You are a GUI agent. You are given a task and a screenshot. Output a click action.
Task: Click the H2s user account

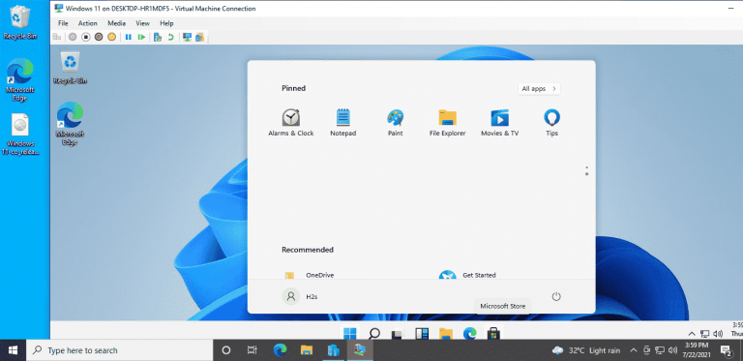(300, 296)
